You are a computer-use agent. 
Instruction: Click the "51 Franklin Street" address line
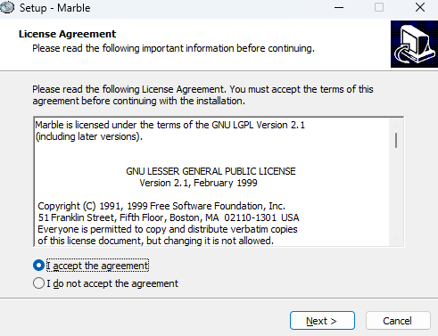pos(169,217)
